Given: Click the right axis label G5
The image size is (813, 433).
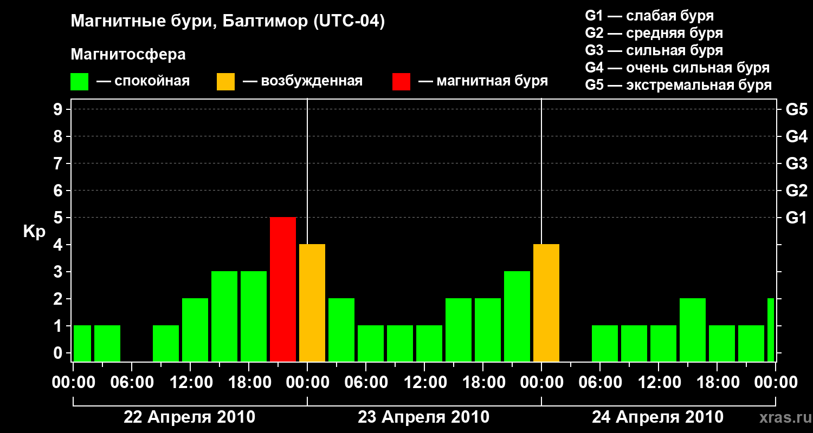Looking at the screenshot, I should pyautogui.click(x=796, y=109).
